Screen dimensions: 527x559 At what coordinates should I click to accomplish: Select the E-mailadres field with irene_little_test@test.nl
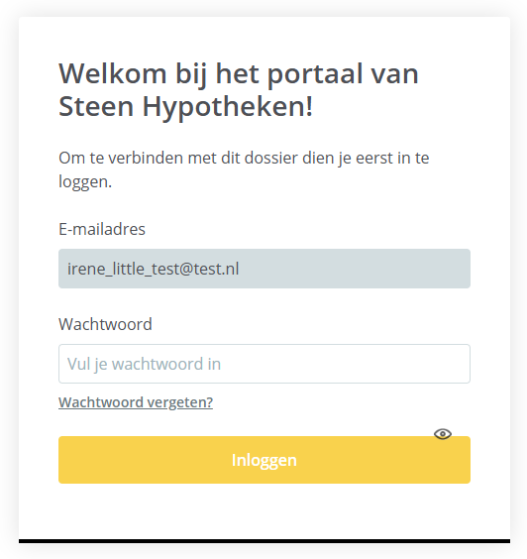point(264,269)
